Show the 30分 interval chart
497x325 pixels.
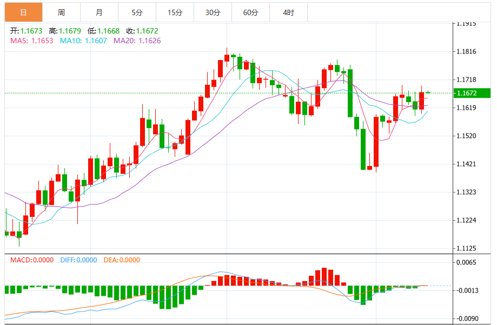pos(213,12)
